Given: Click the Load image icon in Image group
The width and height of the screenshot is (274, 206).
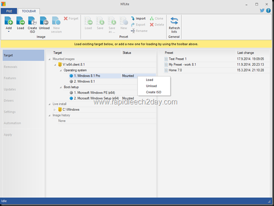Looking at the screenshot, I should point(20,20).
